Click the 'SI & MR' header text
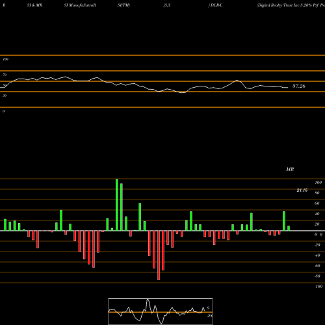 (x=34, y=5)
